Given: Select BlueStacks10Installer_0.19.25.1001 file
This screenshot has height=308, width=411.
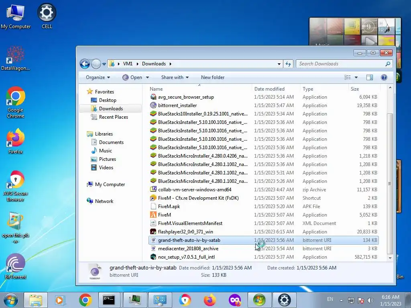Looking at the screenshot, I should coord(203,113).
